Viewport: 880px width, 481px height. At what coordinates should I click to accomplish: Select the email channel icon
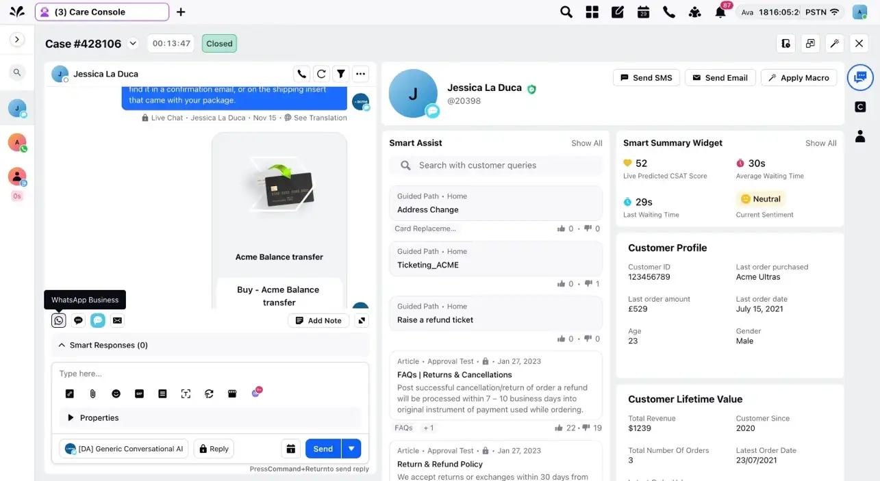(x=118, y=320)
